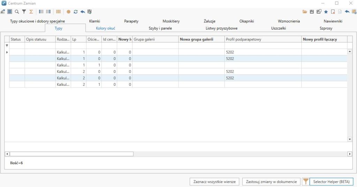This screenshot has width=357, height=187.
Task: Click the save-with-green-arrow icon in left toolbar
Action: tap(90, 12)
